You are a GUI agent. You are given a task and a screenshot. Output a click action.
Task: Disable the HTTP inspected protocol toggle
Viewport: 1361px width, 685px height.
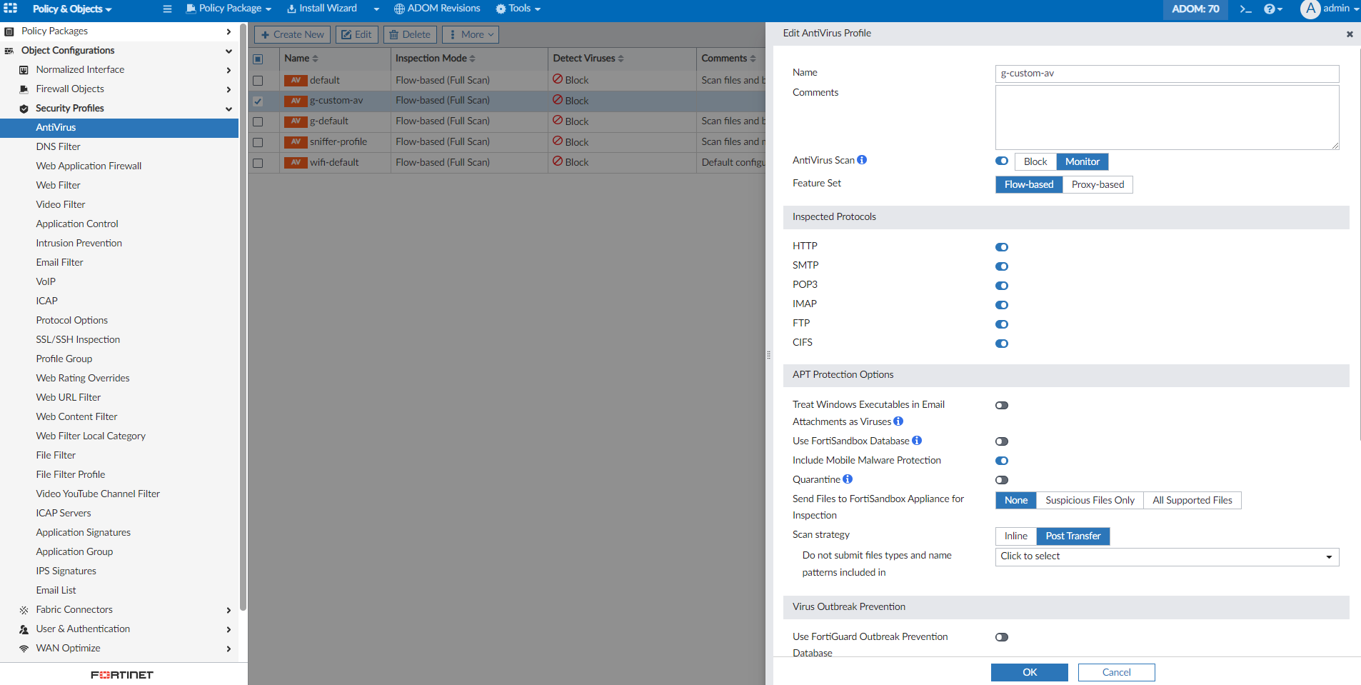(1002, 247)
